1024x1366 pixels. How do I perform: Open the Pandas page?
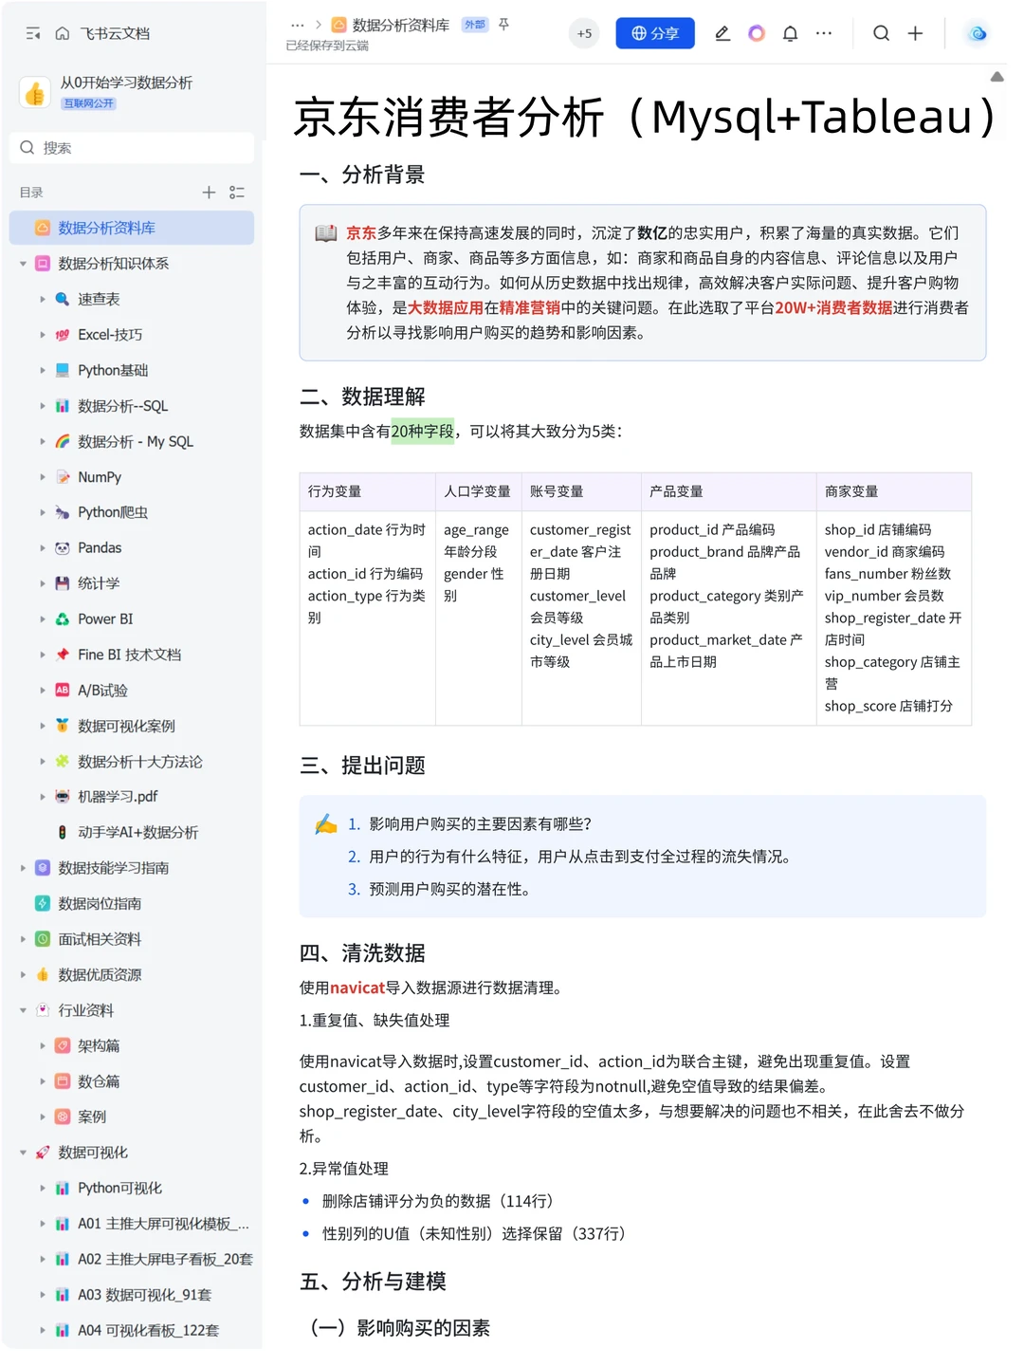[100, 548]
